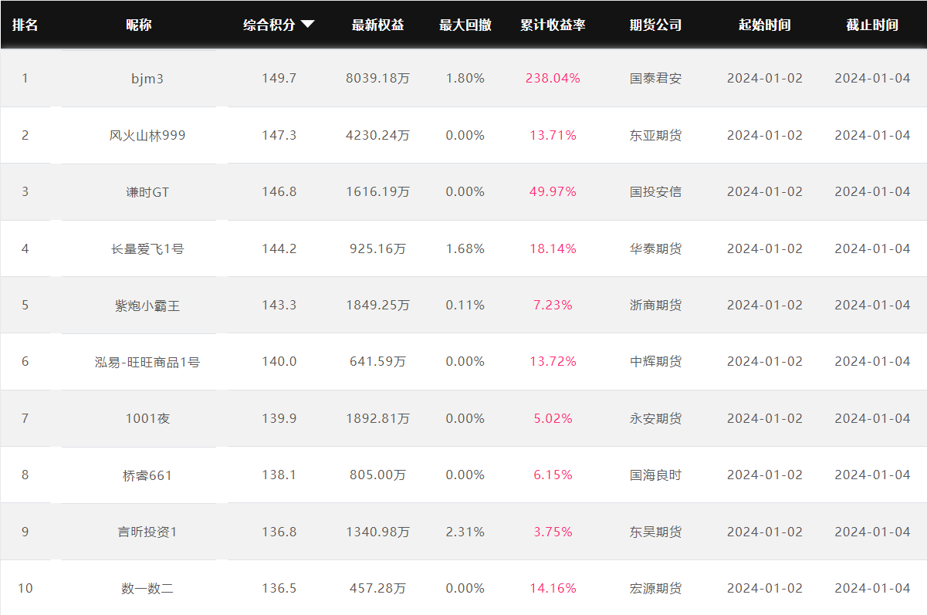
Task: Open the 言昕投资1 account nickname
Action: click(147, 532)
